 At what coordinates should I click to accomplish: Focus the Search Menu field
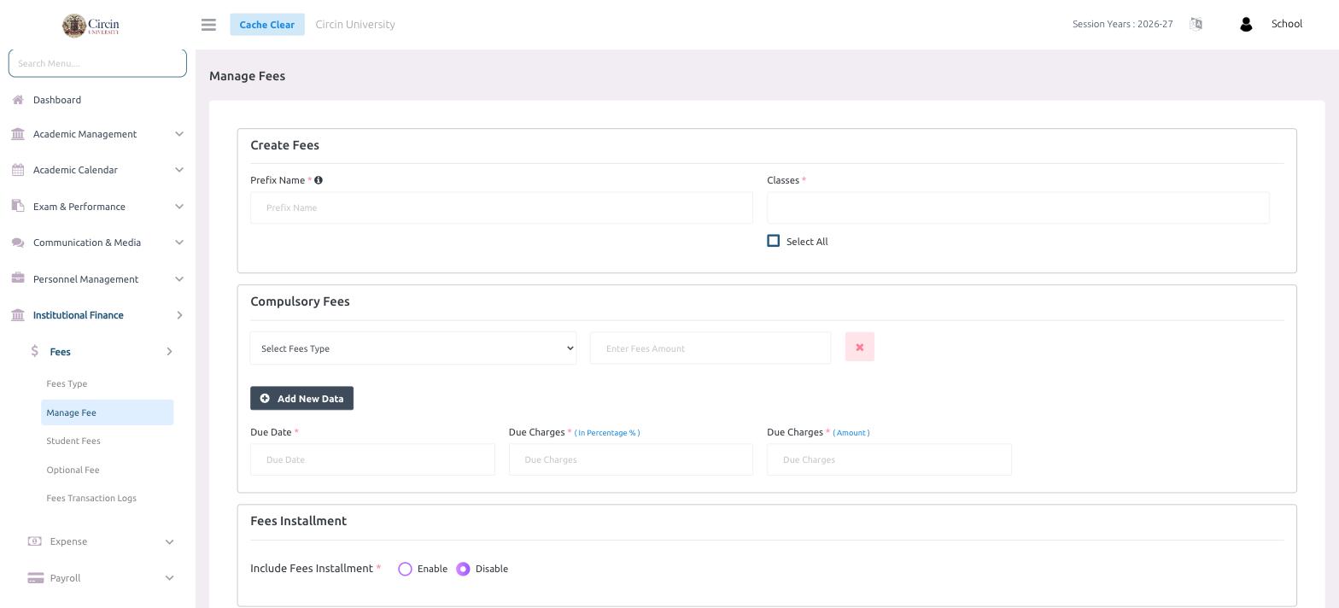click(97, 63)
